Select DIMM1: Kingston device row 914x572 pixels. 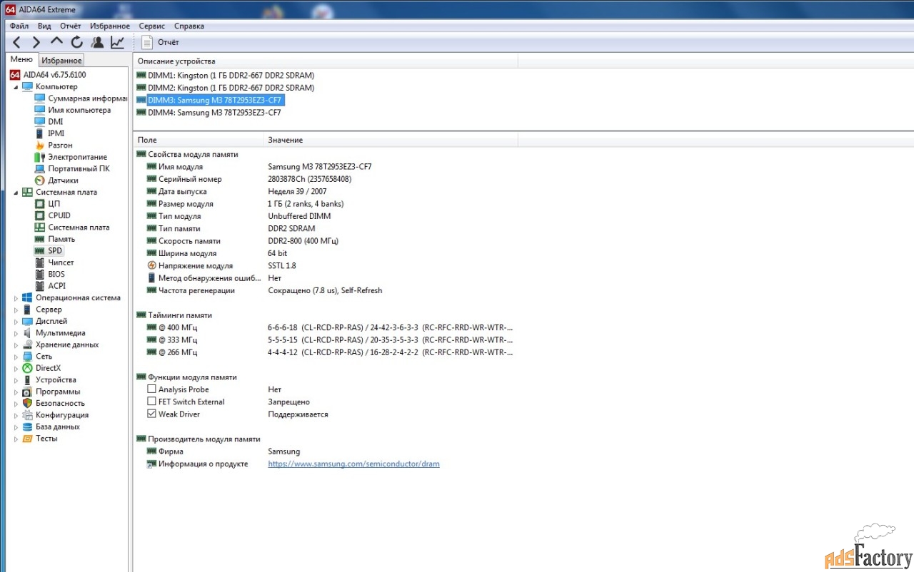coord(225,75)
